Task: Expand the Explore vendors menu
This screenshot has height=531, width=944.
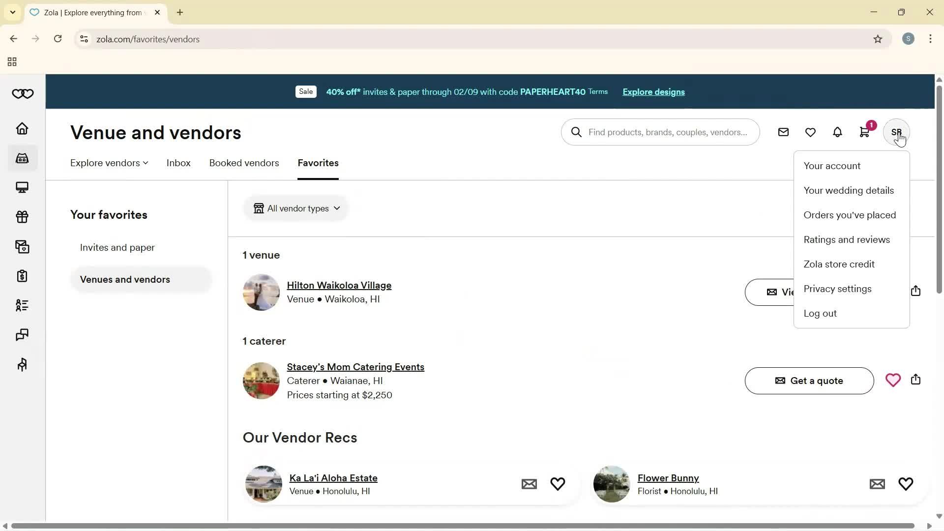Action: 108,163
